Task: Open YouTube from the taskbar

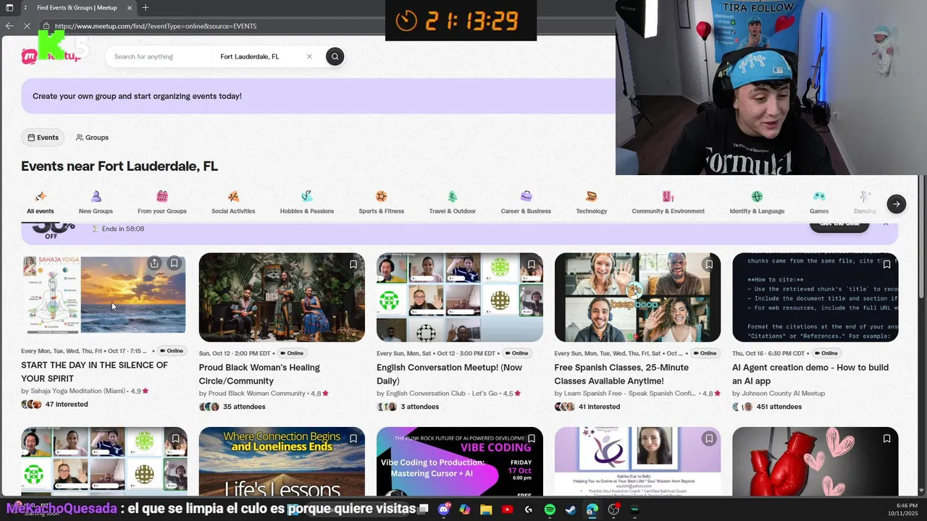Action: click(507, 509)
